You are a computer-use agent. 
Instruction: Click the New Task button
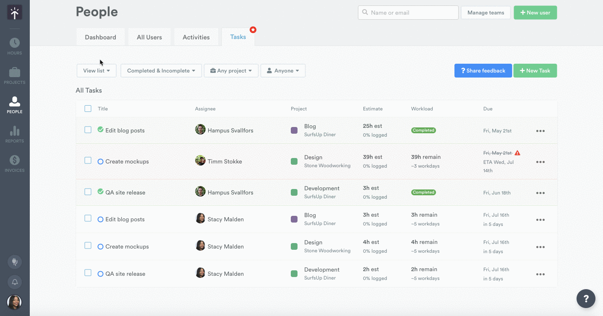[535, 71]
